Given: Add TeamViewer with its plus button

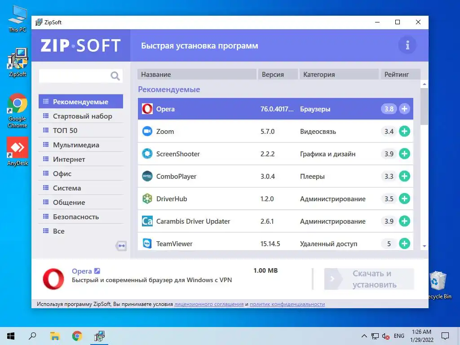Looking at the screenshot, I should (x=404, y=243).
